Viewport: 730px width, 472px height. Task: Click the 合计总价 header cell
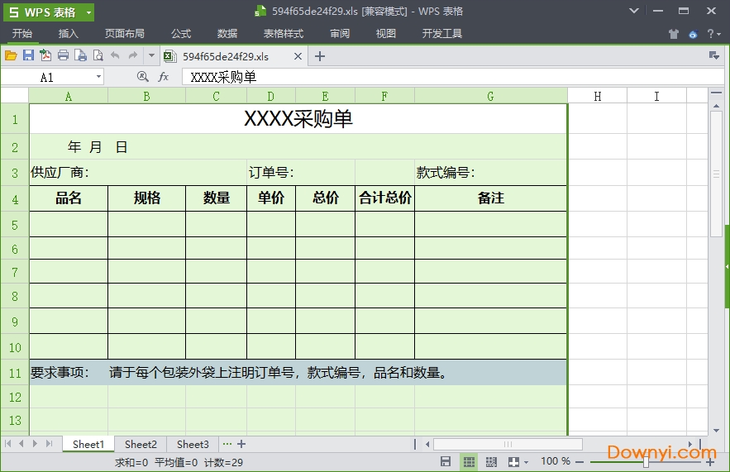[384, 198]
